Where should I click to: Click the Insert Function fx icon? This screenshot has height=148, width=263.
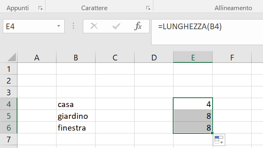[x=138, y=26]
